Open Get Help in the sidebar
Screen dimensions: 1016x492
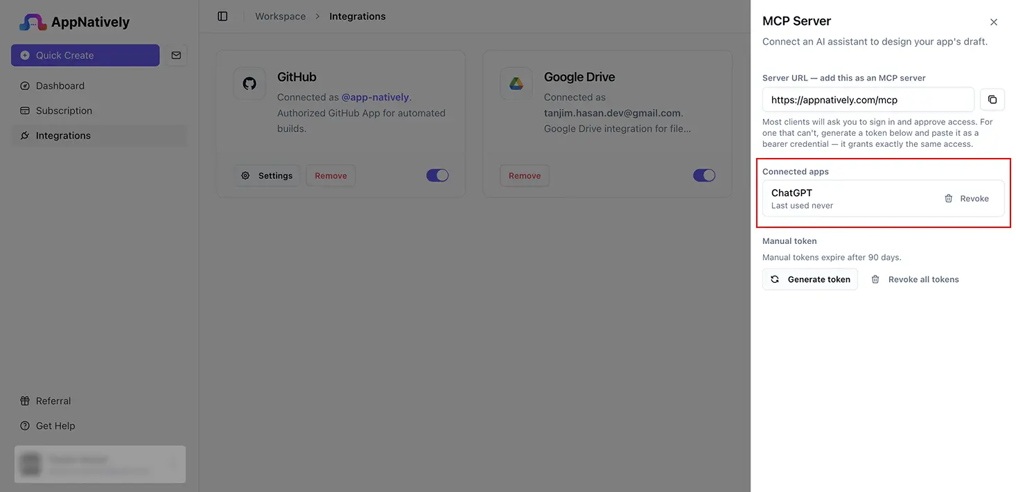(x=100, y=426)
